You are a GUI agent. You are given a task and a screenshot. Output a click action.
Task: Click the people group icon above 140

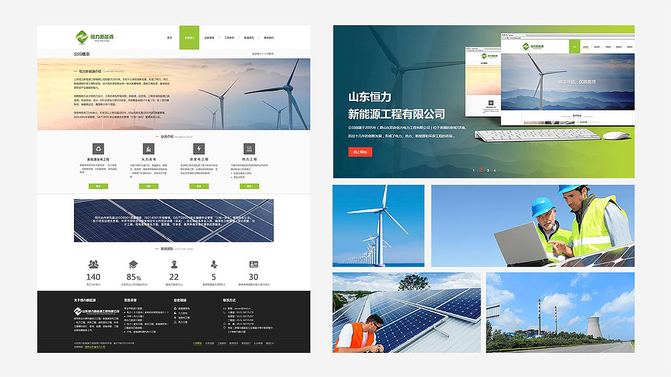[93, 264]
